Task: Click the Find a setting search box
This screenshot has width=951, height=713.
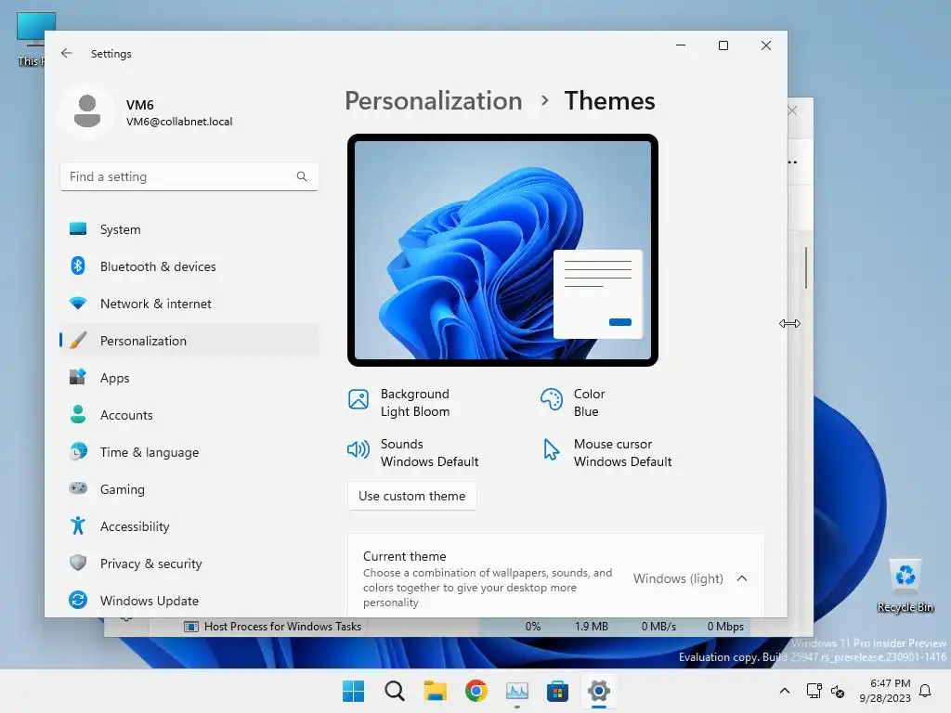Action: click(x=189, y=176)
